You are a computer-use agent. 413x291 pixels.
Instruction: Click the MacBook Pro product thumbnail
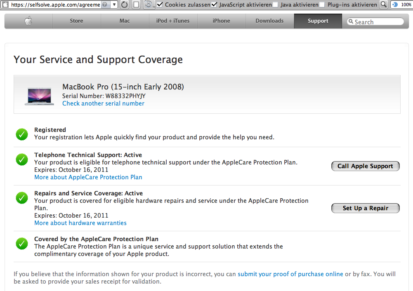39,96
